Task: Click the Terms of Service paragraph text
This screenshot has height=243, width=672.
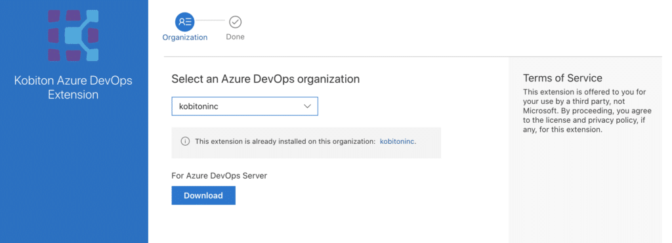Action: pyautogui.click(x=587, y=110)
